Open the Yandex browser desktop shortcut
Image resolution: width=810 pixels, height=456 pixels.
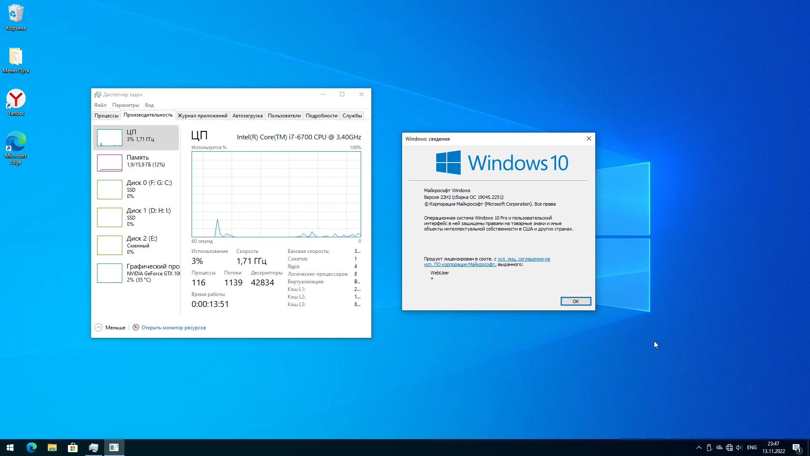point(16,101)
